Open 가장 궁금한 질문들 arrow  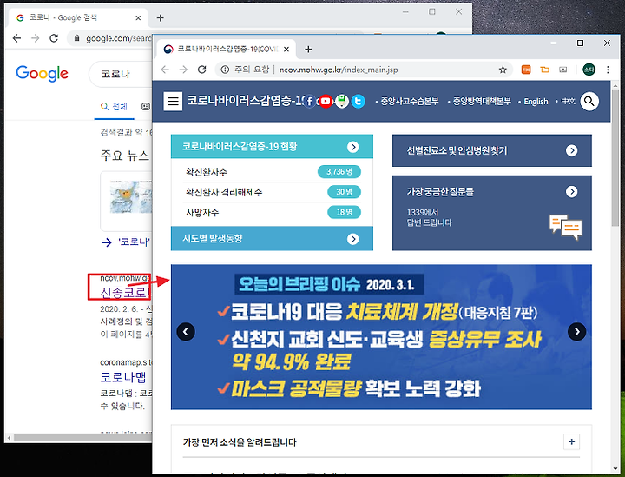pyautogui.click(x=571, y=192)
